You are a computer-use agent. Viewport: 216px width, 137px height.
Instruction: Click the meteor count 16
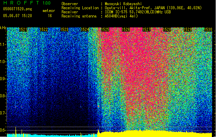coord(50,16)
